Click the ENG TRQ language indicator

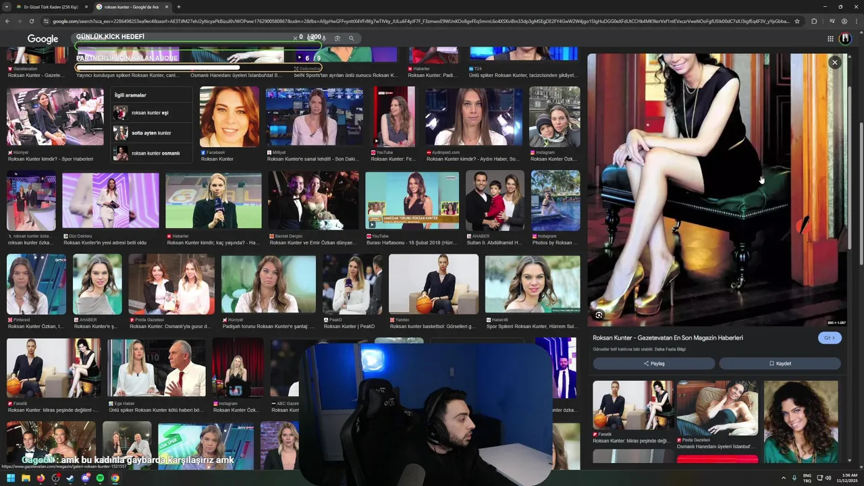click(x=807, y=478)
